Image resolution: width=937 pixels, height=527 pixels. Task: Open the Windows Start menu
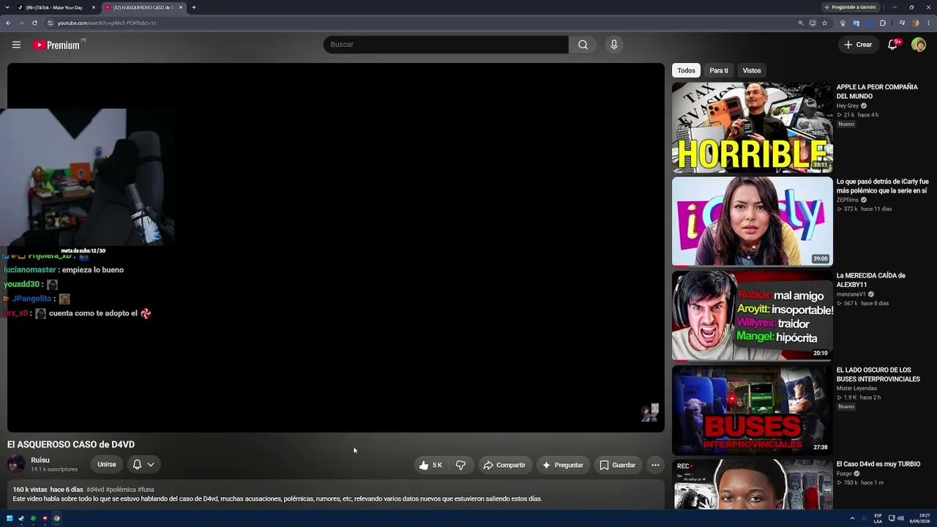[x=10, y=518]
